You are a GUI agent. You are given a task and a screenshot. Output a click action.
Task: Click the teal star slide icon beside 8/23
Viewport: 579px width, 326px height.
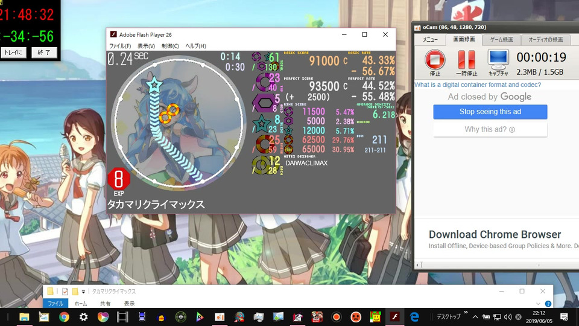(262, 124)
